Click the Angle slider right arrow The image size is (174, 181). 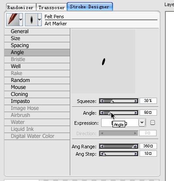[136, 113]
